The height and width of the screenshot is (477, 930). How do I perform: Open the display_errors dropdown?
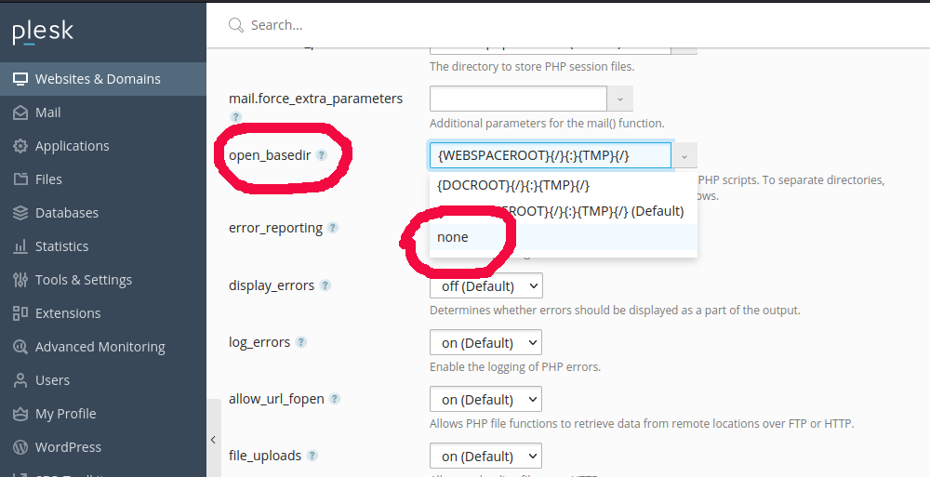pyautogui.click(x=485, y=285)
